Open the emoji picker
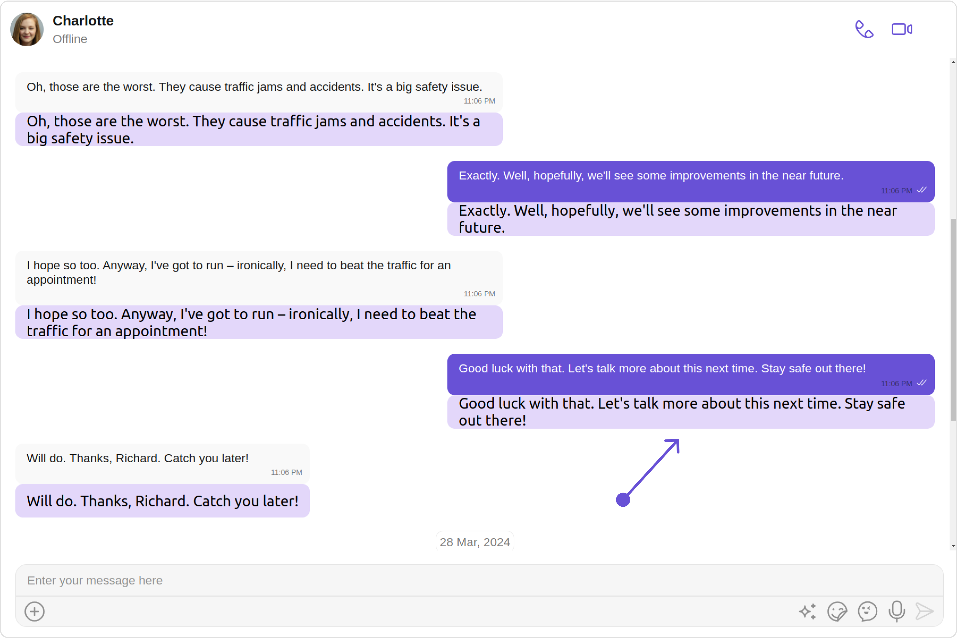Screen dimensions: 957x638 point(867,611)
